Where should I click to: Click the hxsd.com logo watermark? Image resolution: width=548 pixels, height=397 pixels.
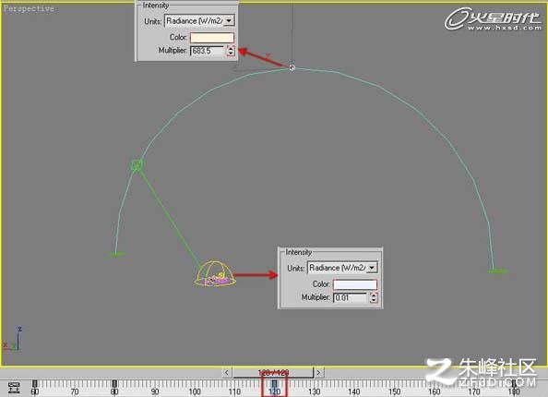[493, 19]
